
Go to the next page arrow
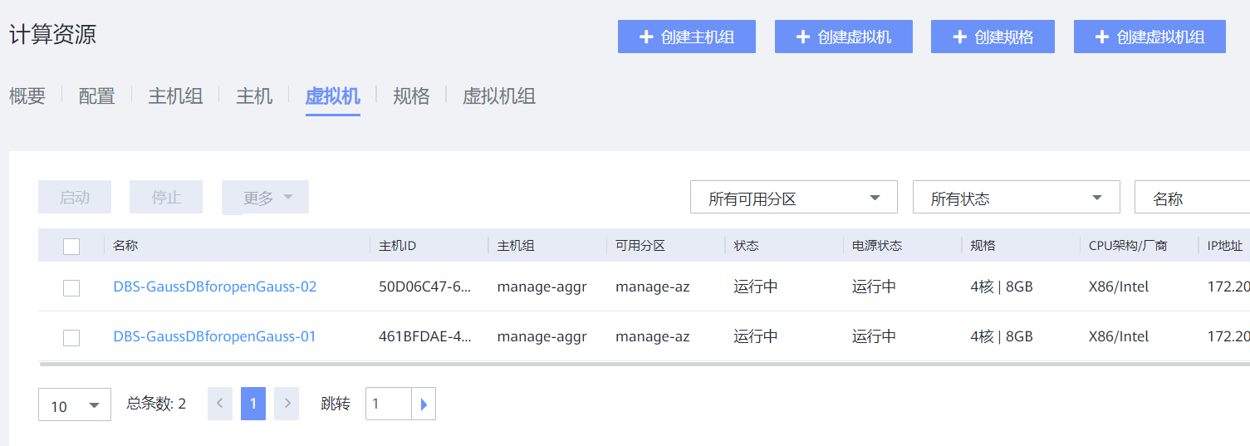287,404
